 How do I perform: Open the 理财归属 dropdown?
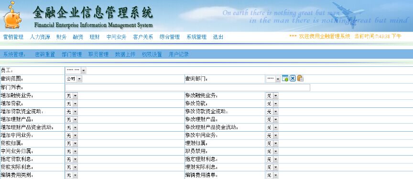(x=272, y=144)
